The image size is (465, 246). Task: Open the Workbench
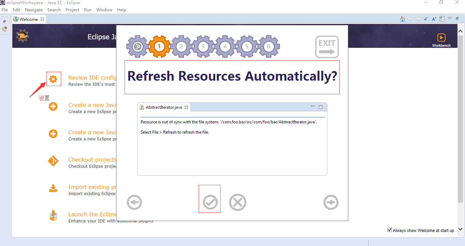click(x=441, y=40)
